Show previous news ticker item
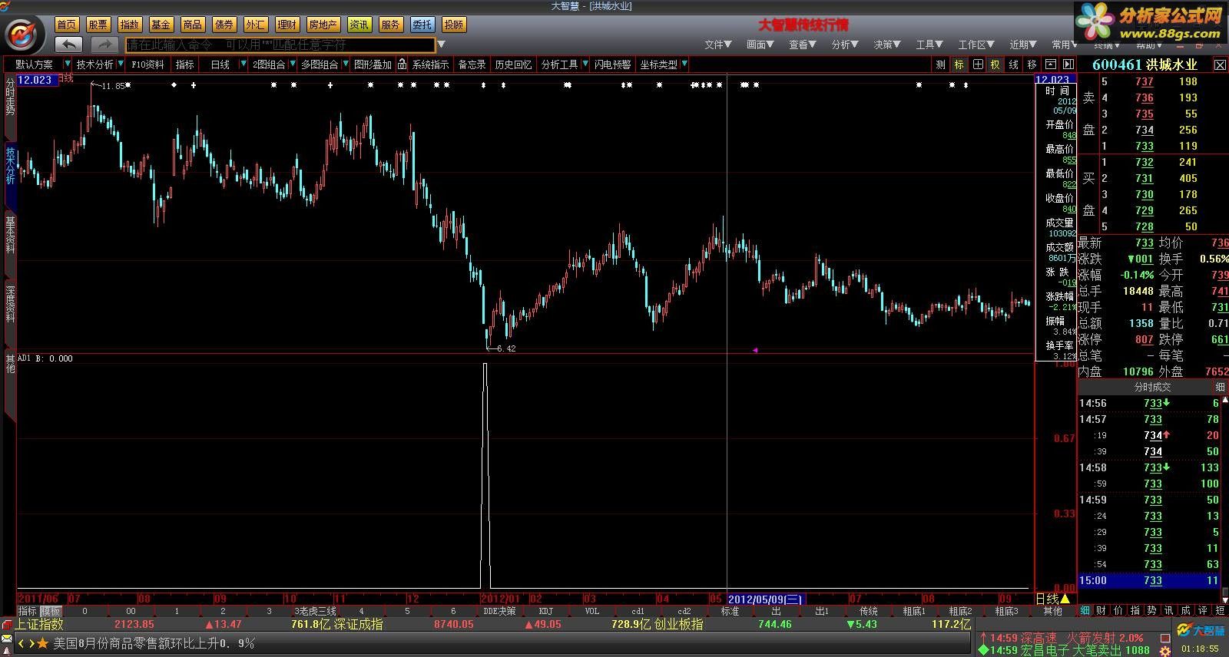This screenshot has width=1229, height=657. (x=22, y=643)
